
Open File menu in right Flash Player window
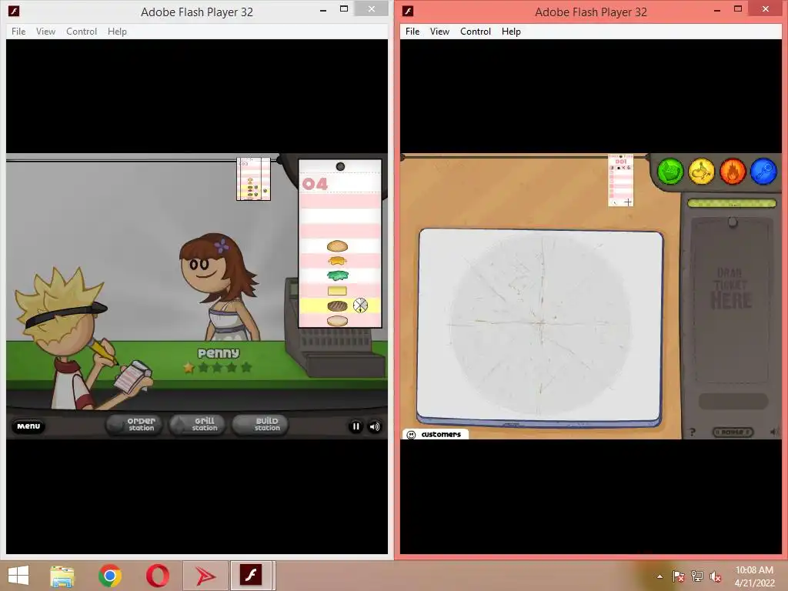(x=412, y=31)
